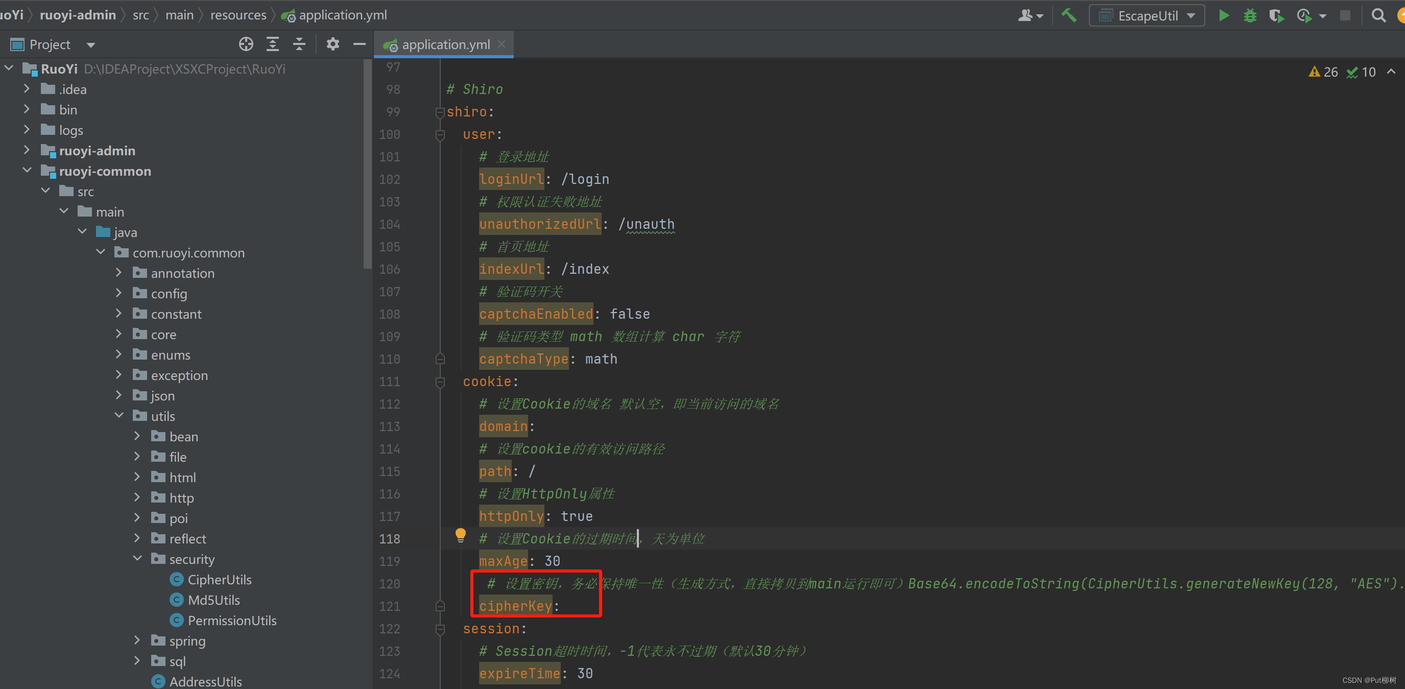Start debugging with the Debug bug icon
The width and height of the screenshot is (1405, 689).
[1250, 16]
